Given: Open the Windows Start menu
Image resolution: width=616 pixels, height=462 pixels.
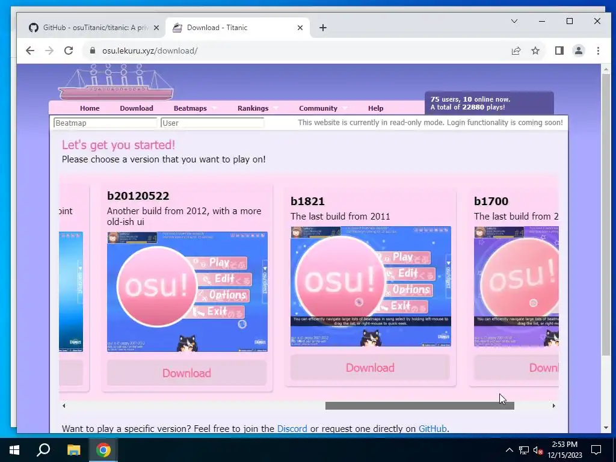Looking at the screenshot, I should [14, 450].
